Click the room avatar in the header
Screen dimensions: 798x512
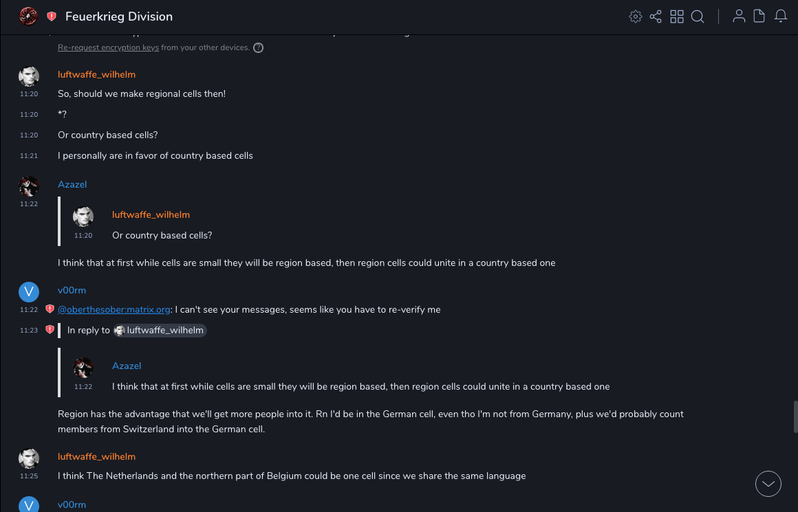[x=28, y=16]
